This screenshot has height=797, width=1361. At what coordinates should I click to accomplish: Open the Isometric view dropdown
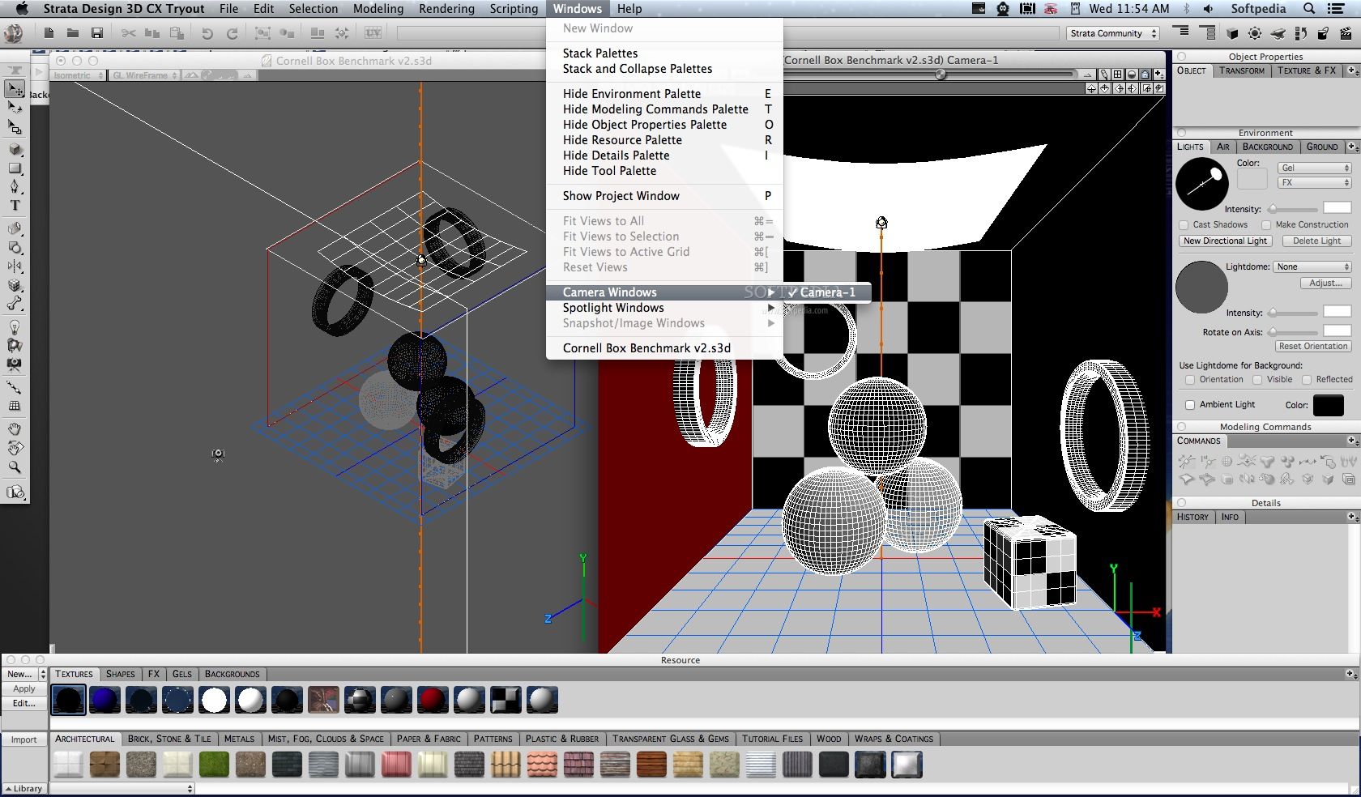(x=79, y=75)
